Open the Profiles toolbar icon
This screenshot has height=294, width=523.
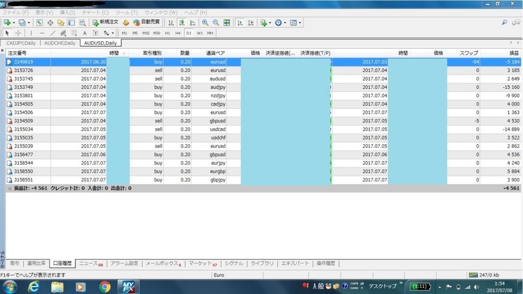click(22, 22)
